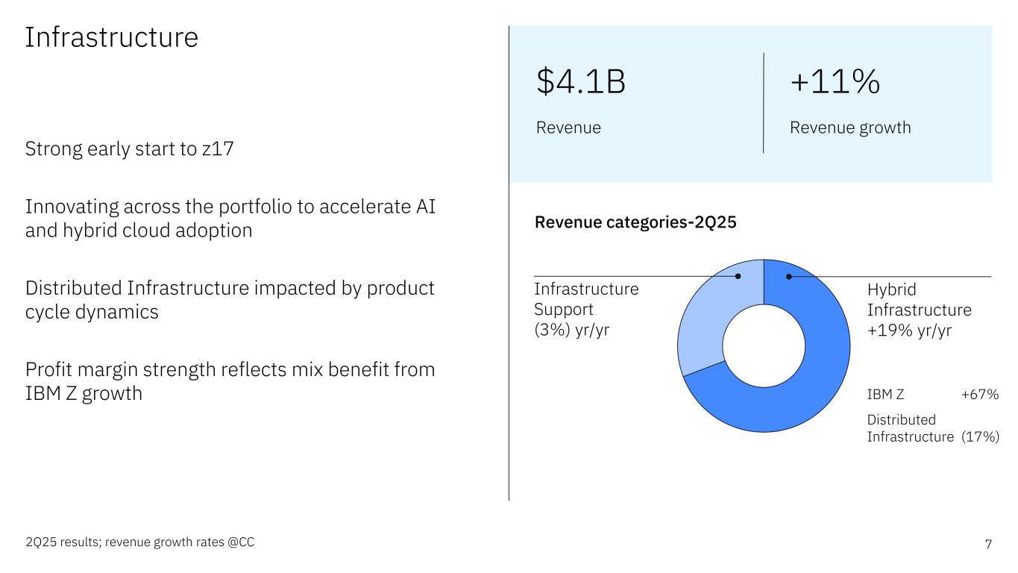Click the +67% value beside IBM Z
Viewport: 1018px width, 573px height.
(x=979, y=394)
